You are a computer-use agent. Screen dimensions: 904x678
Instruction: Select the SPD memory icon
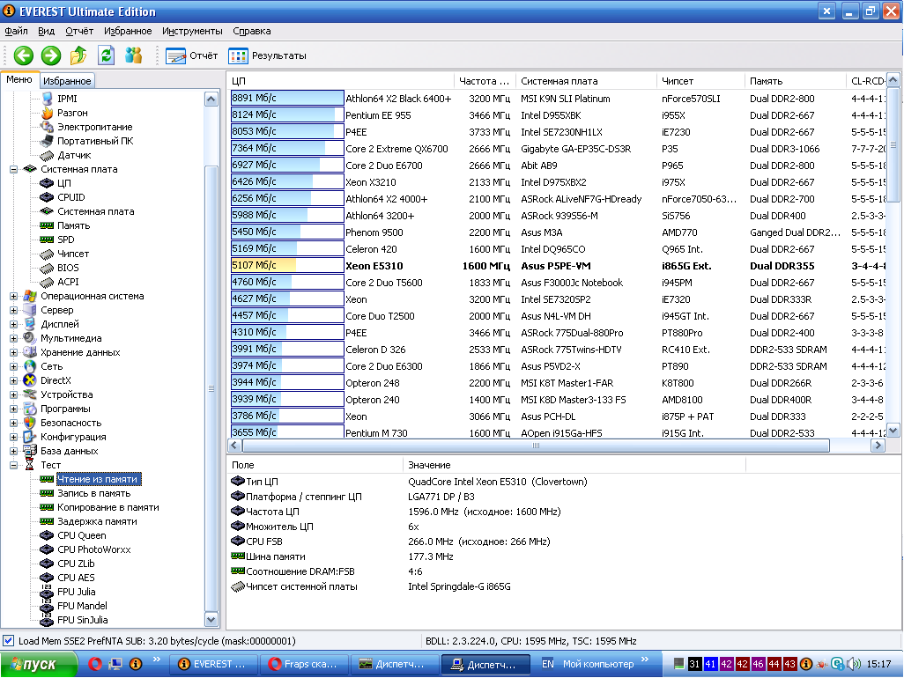point(47,240)
